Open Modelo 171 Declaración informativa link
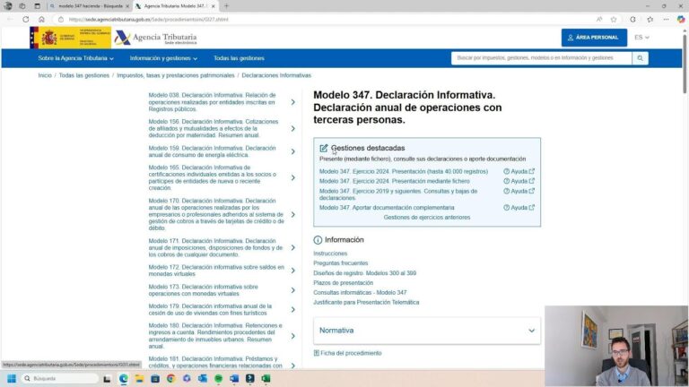Screen dimensions: 689x387 click(215, 248)
